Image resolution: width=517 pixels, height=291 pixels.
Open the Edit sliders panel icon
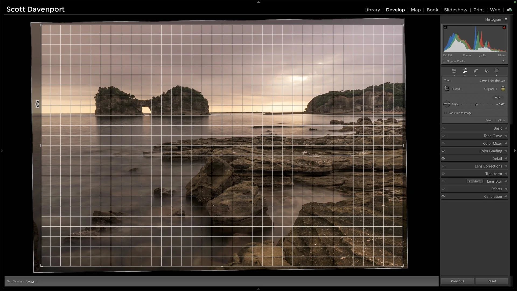point(454,71)
